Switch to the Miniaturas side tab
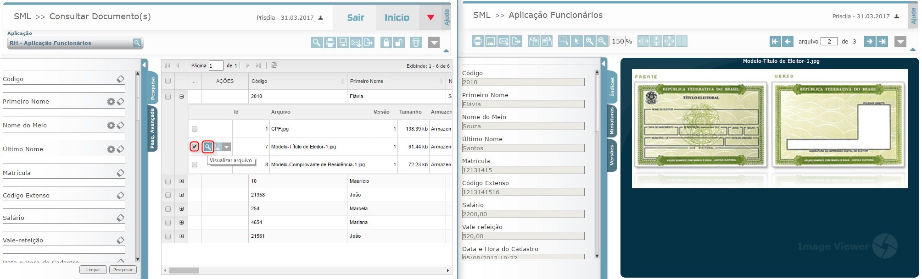 point(611,121)
